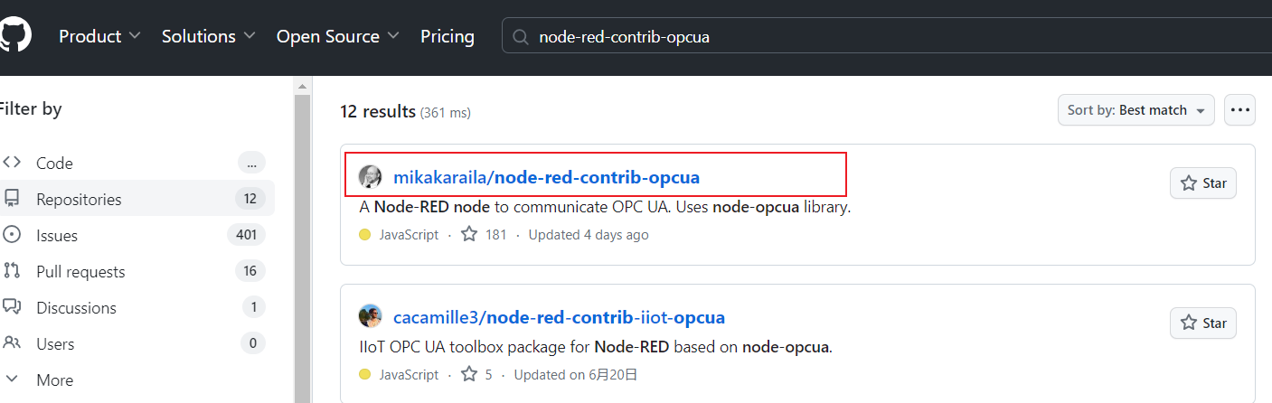This screenshot has height=403, width=1272.
Task: Open cacamille3/node-red-contrib-iiot-opcua repository link
Action: [x=559, y=317]
